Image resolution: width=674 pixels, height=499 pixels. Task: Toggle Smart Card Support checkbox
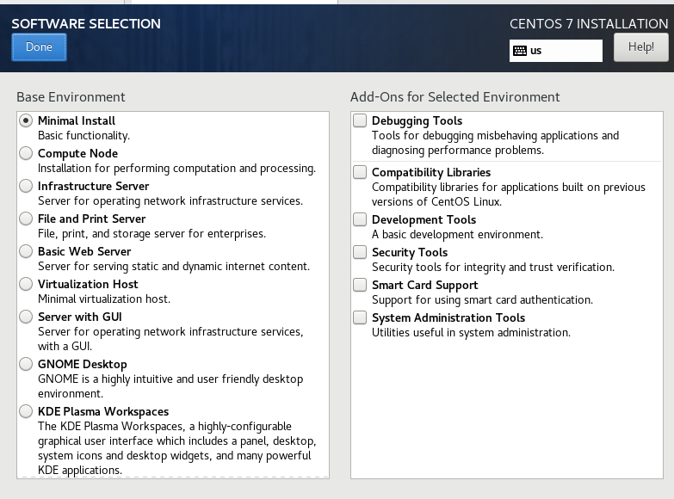click(x=360, y=286)
